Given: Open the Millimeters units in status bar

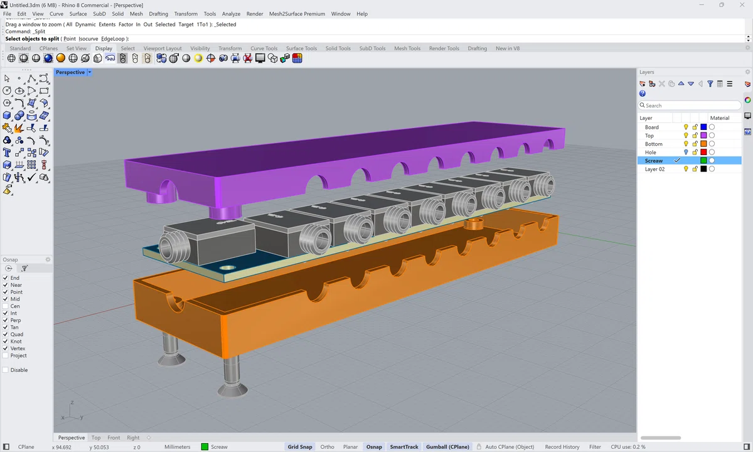Looking at the screenshot, I should click(x=178, y=447).
